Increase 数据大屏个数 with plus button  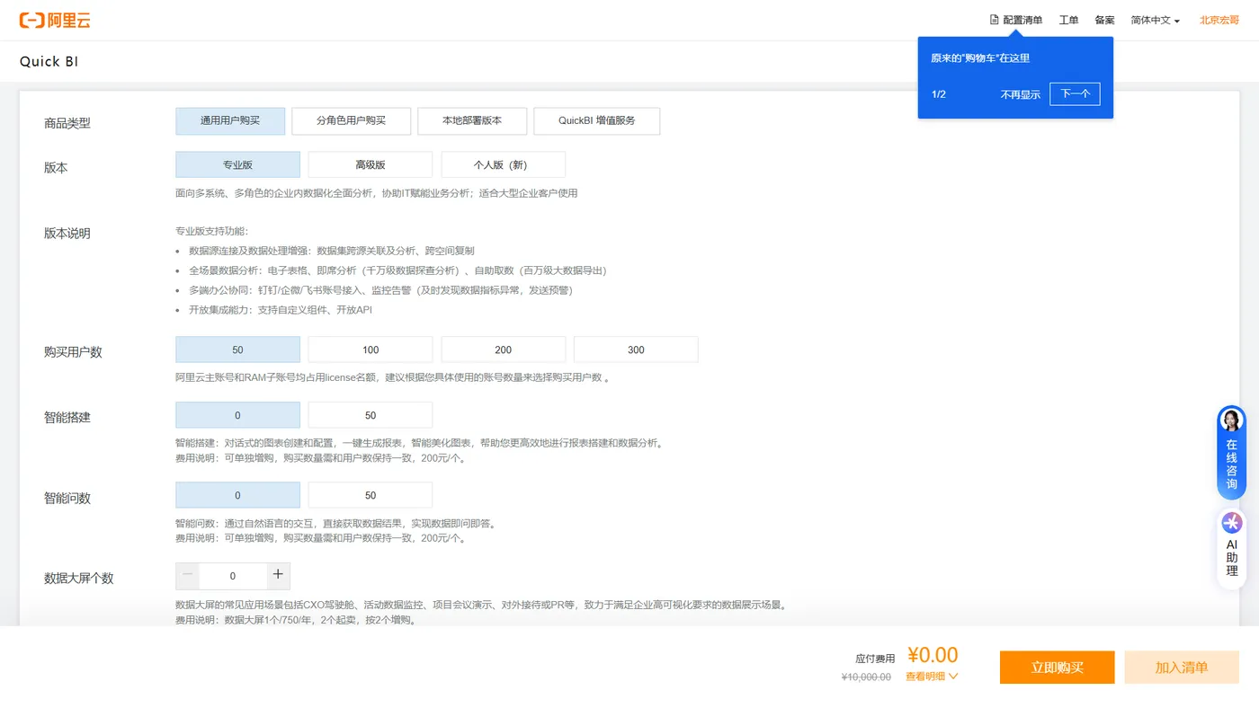(278, 576)
